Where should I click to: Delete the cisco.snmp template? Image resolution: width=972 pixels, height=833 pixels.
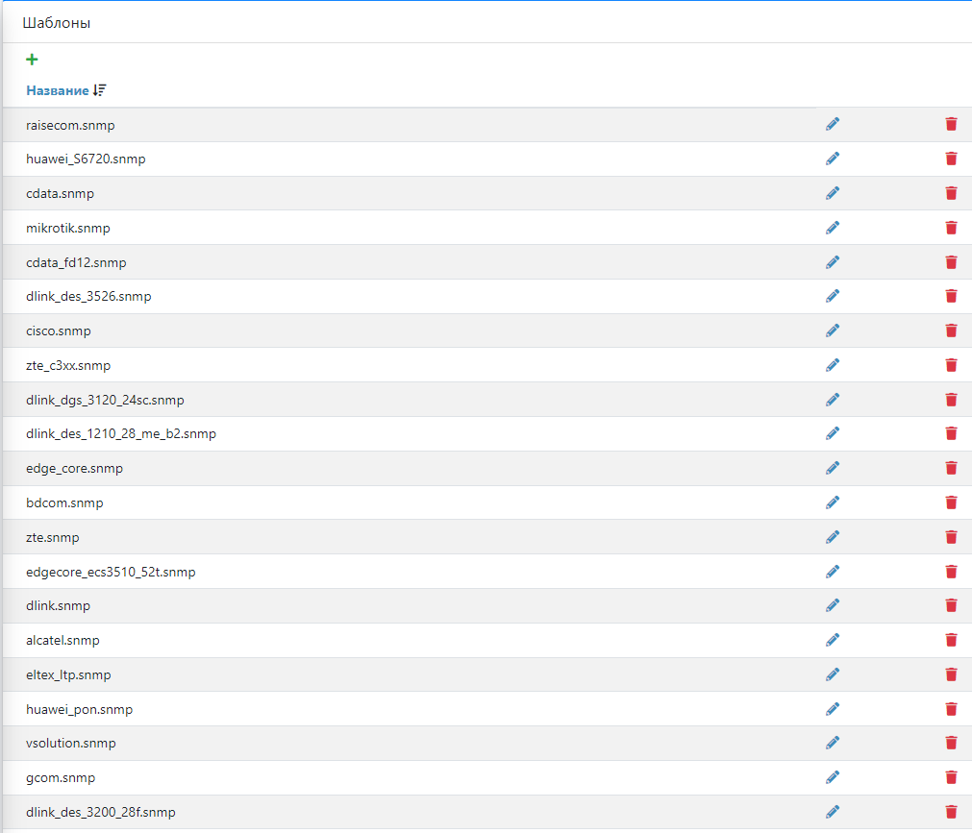(x=951, y=331)
